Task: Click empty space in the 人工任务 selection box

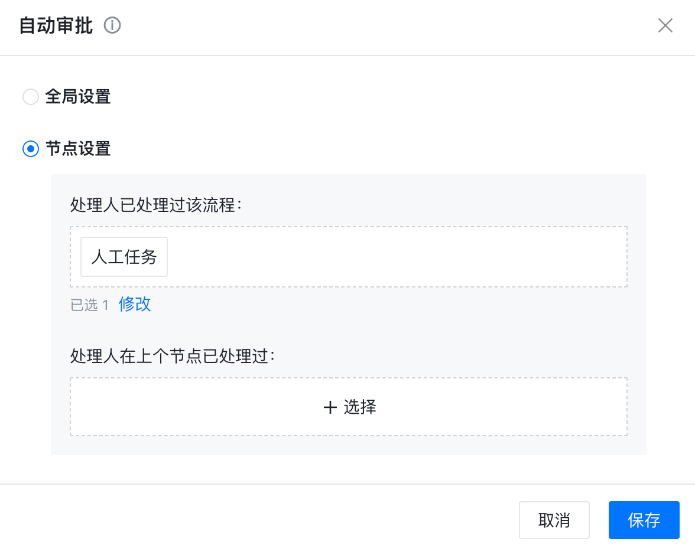Action: tap(396, 257)
